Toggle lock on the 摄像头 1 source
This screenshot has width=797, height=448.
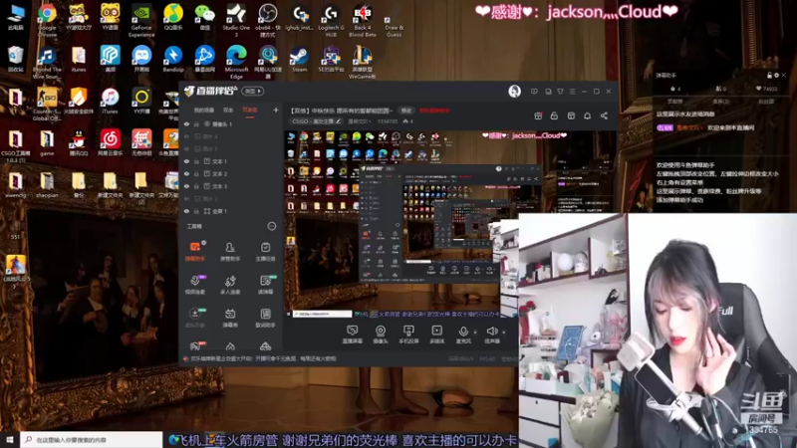tap(196, 123)
